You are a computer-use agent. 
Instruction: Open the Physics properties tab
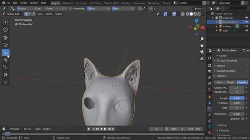[x=210, y=115]
